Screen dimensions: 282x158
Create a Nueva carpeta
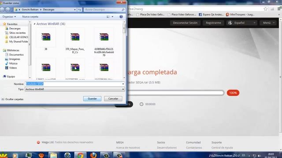point(30,17)
